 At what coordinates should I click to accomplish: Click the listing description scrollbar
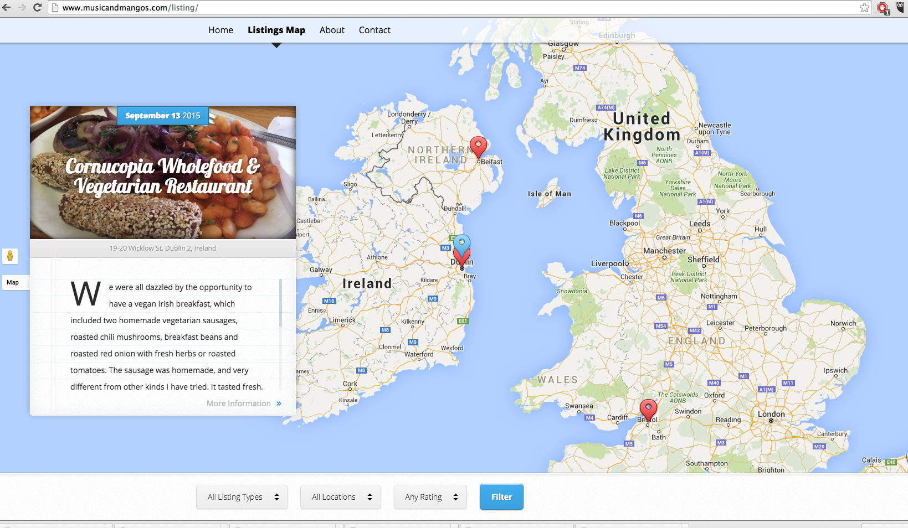coord(281,303)
